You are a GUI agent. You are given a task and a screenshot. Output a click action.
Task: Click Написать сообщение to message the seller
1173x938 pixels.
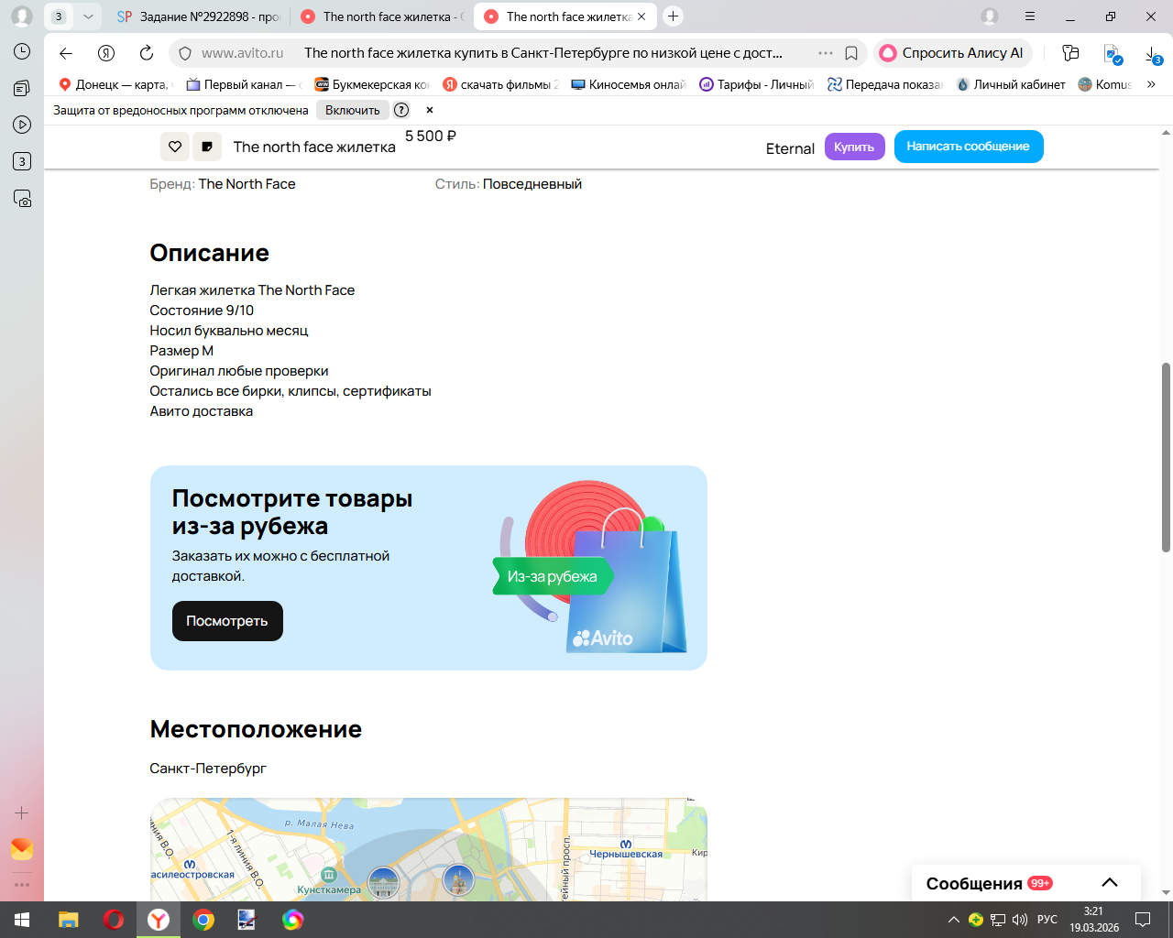tap(969, 147)
